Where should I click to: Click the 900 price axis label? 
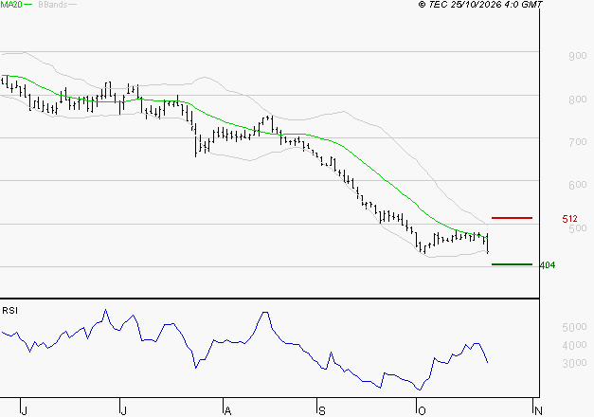(x=578, y=56)
